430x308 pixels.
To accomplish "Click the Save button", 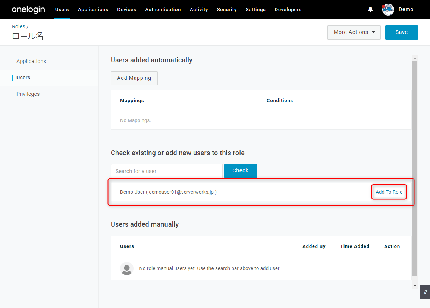I will (x=402, y=32).
